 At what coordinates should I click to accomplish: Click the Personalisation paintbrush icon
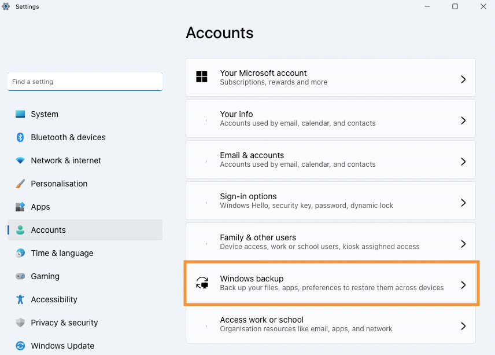click(20, 184)
